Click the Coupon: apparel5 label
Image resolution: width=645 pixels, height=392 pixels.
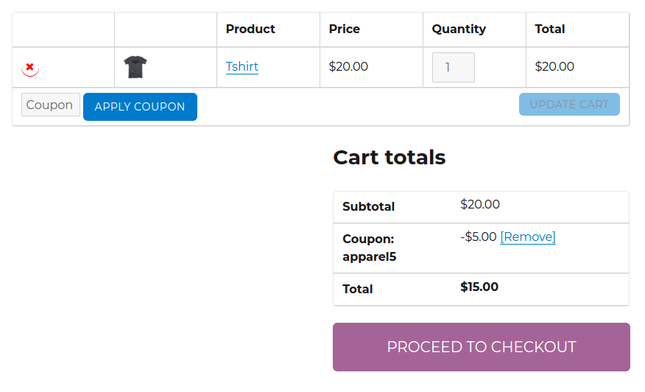tap(370, 248)
